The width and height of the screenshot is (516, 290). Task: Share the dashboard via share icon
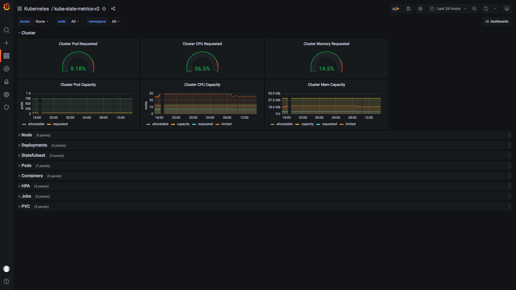coord(113,9)
